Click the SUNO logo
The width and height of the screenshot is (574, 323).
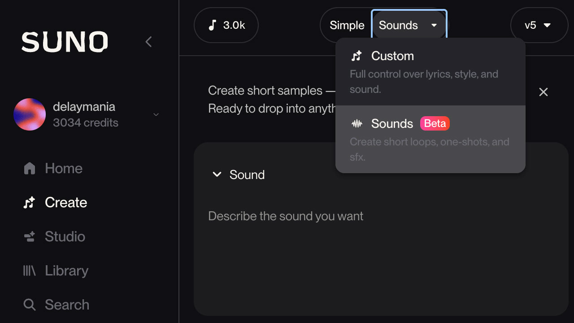(x=64, y=41)
